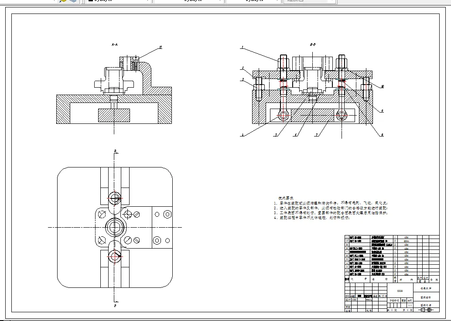Click the projection symbol in title block
Screen dimensions: 451x321
tap(426, 310)
